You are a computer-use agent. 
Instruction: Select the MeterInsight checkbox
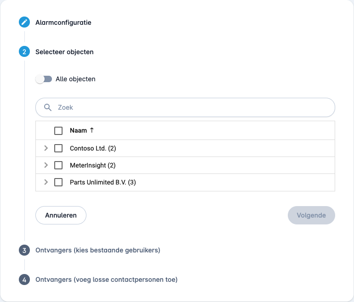tap(58, 165)
